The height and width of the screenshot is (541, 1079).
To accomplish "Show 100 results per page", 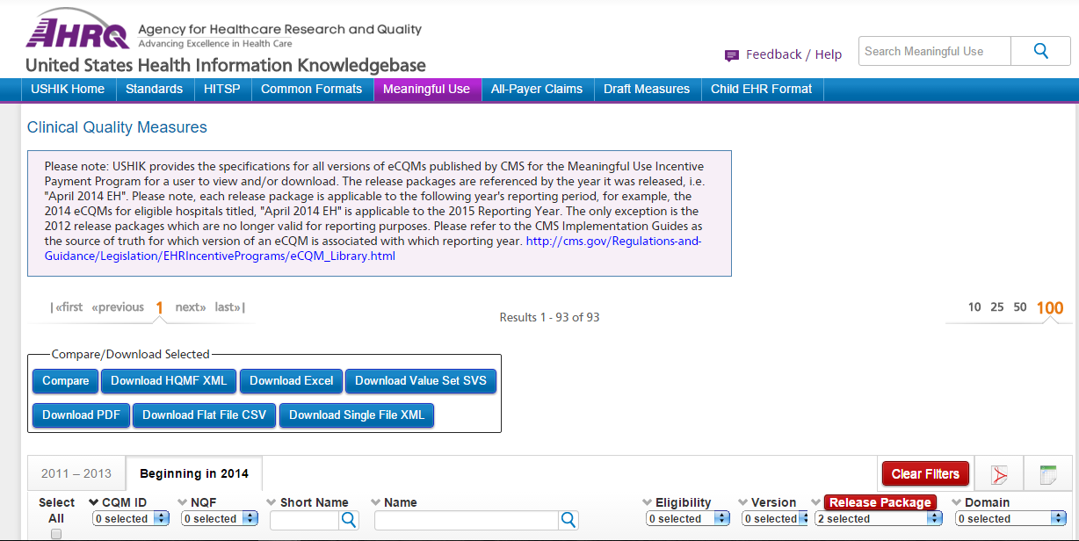I will [x=1050, y=308].
